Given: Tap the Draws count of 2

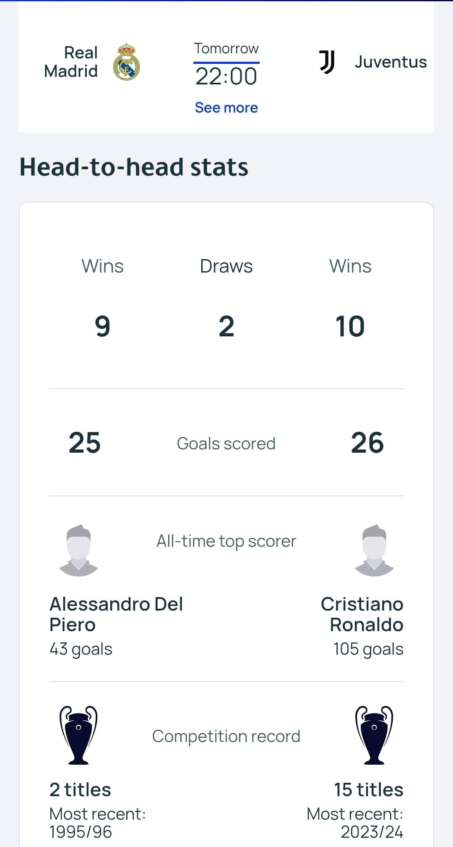Looking at the screenshot, I should pos(226,326).
